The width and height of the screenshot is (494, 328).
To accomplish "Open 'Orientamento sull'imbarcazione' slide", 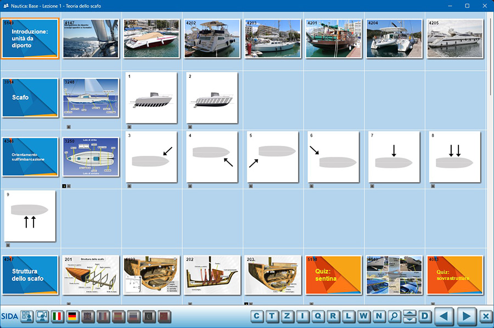I will tap(30, 157).
